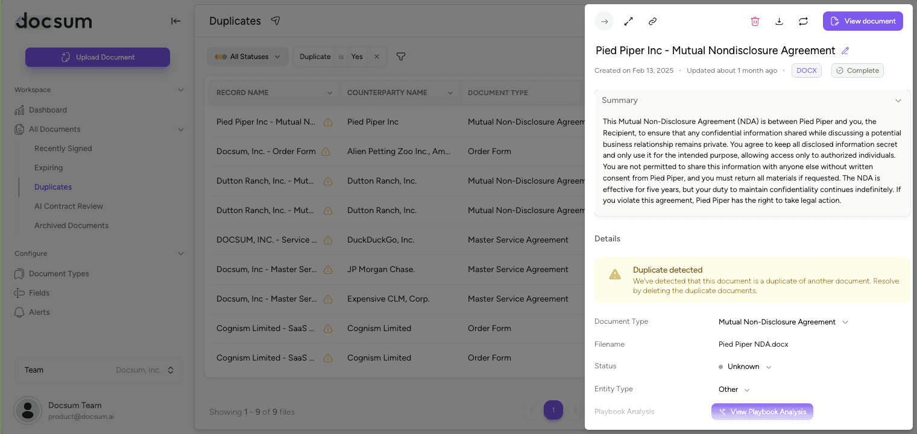Open Fields configuration

pos(39,293)
